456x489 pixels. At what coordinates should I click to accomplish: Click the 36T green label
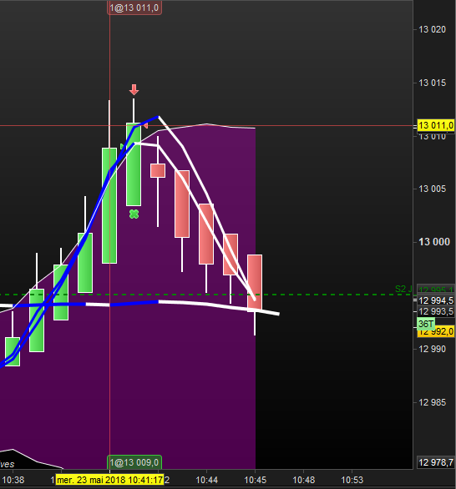coord(426,324)
